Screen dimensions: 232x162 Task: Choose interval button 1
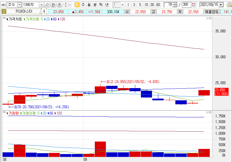pos(128,5)
